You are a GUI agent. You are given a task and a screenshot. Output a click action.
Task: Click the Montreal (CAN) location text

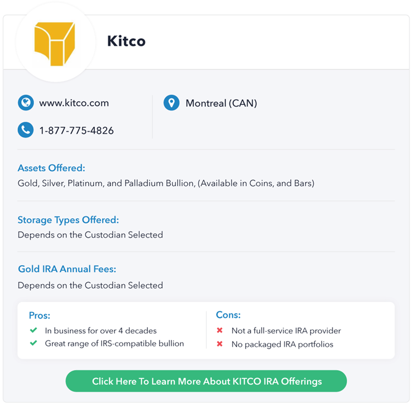[221, 103]
